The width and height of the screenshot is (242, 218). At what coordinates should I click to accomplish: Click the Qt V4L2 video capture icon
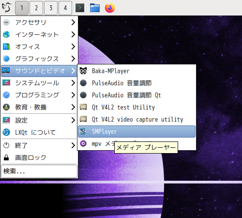(83, 119)
